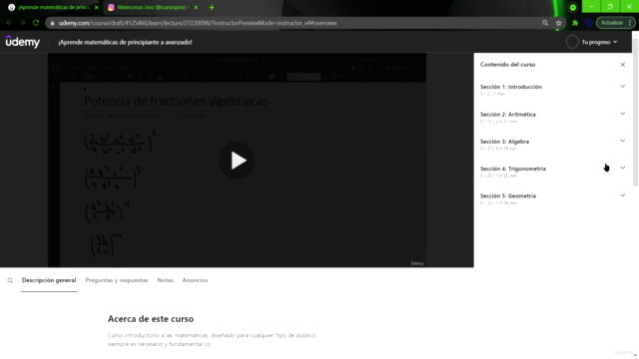Play the lecture video

237,161
